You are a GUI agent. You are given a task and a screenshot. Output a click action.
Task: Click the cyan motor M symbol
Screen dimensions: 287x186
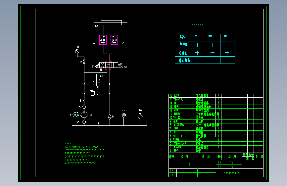click(x=75, y=115)
